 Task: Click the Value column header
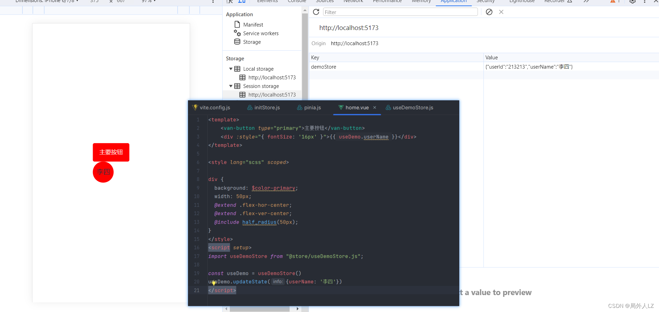[571, 58]
